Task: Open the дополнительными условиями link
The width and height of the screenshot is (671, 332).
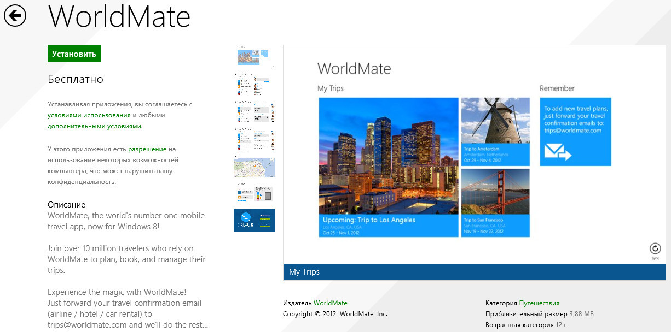Action: [95, 126]
